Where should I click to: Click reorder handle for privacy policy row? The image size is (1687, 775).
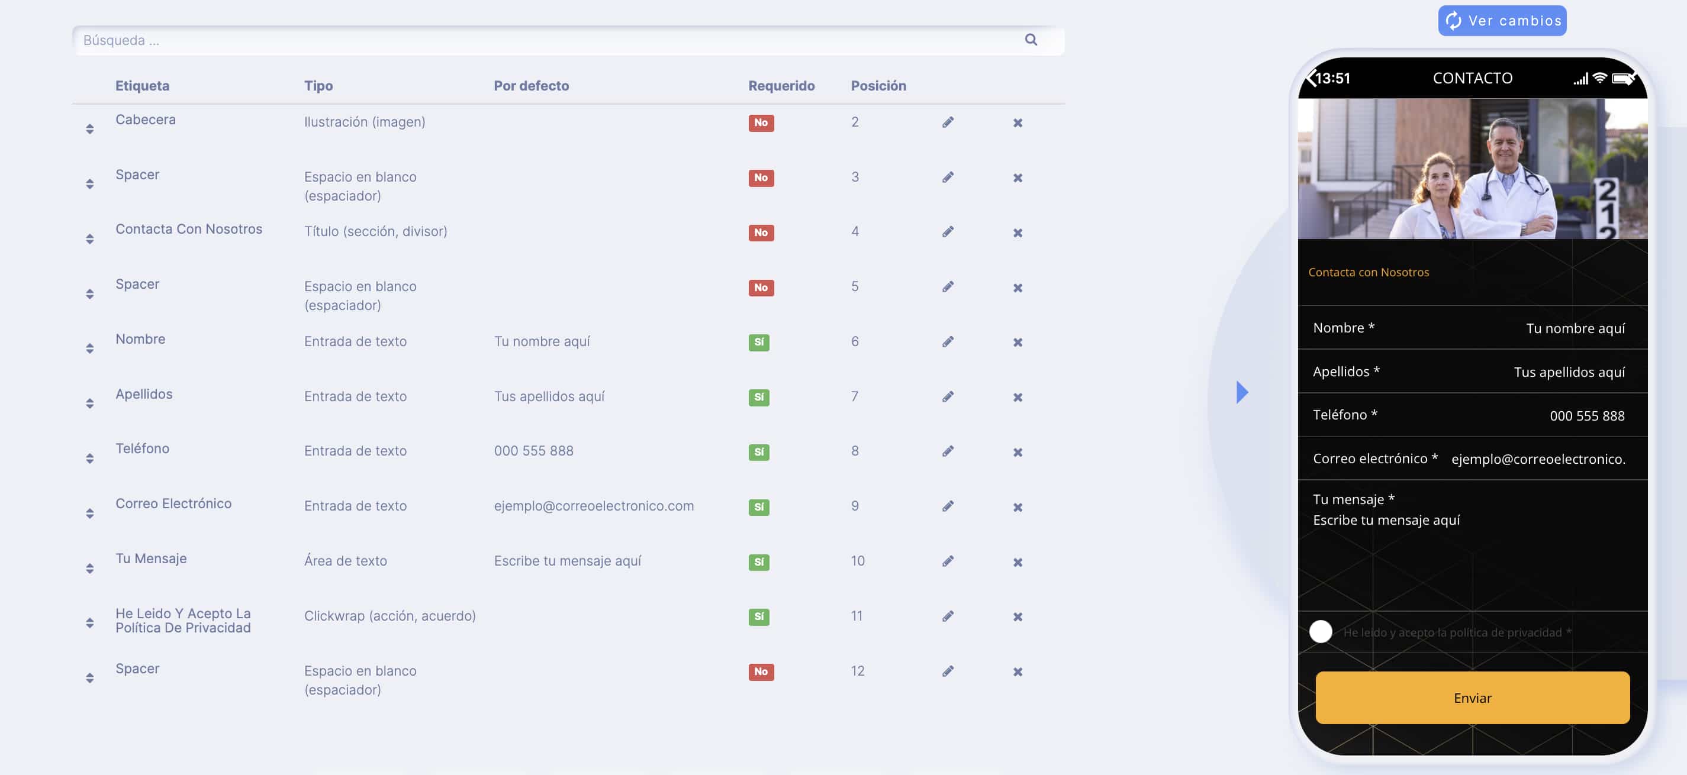point(90,622)
